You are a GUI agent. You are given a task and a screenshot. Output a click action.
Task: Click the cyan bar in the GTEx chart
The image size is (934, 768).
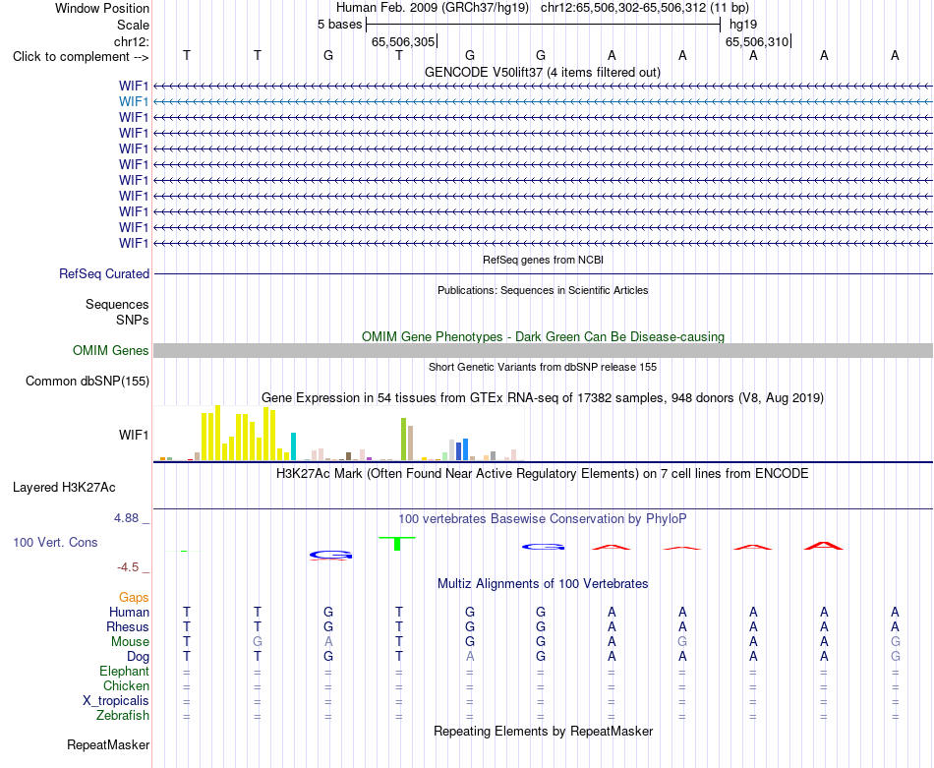[x=293, y=446]
